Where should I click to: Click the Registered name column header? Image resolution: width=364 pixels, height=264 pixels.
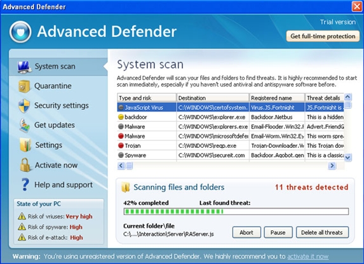277,98
